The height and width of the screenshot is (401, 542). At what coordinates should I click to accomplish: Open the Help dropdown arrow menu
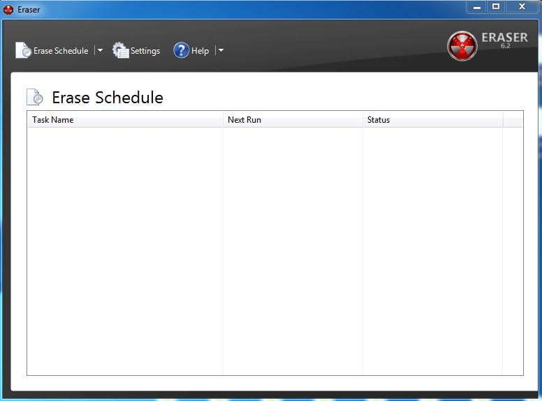(221, 50)
